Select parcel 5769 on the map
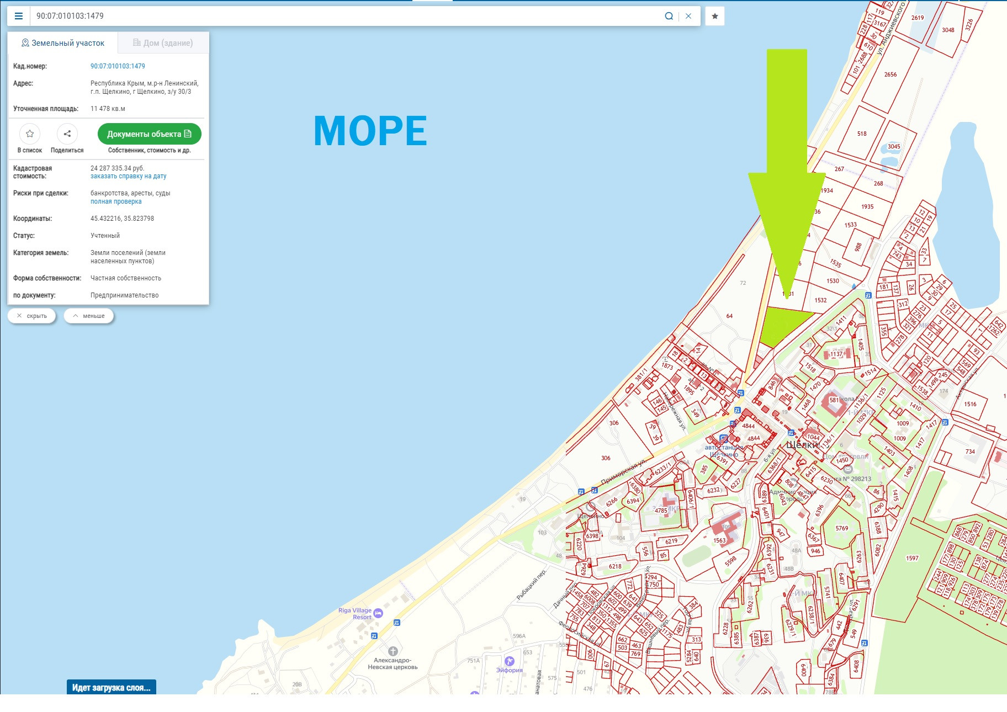Screen dimensions: 1007x712 pyautogui.click(x=841, y=528)
